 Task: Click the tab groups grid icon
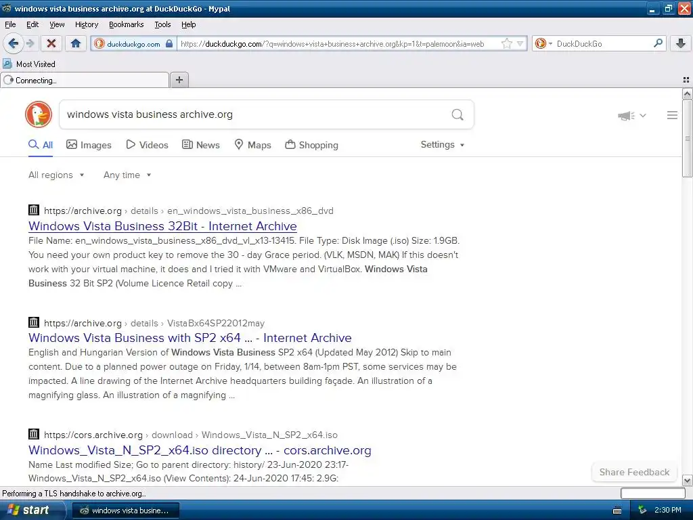686,80
